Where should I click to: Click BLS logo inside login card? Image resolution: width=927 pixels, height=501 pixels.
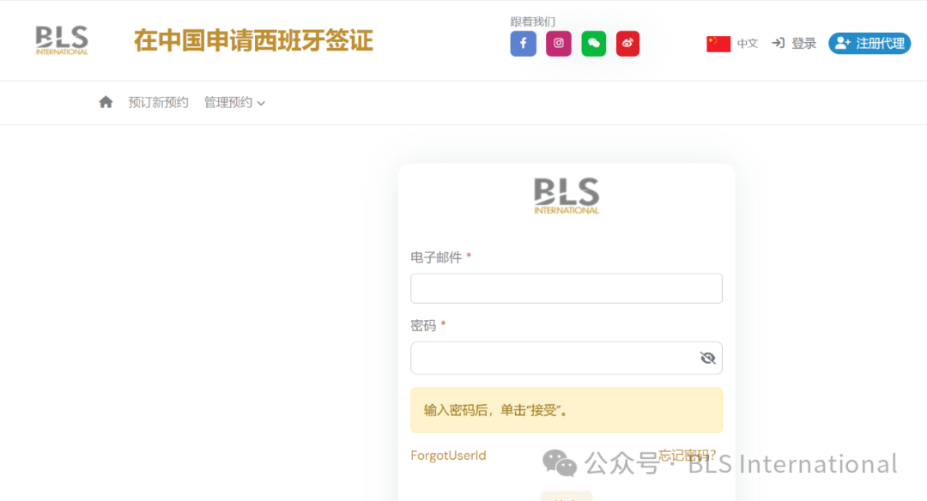pos(566,196)
